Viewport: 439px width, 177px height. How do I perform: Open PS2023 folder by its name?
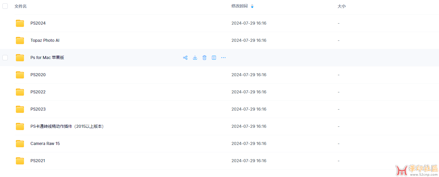click(x=38, y=109)
